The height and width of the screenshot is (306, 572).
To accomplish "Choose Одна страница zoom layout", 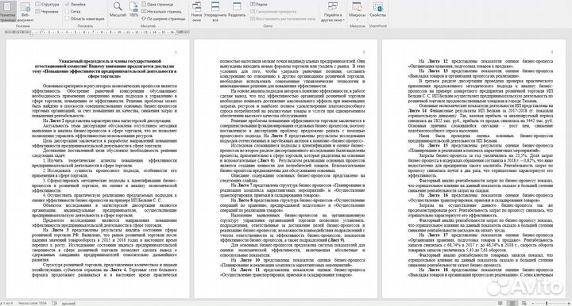I will click(157, 5).
